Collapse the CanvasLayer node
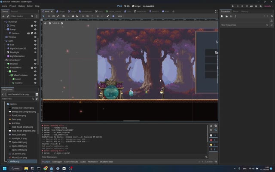The width and height of the screenshot is (275, 172). tap(4, 60)
